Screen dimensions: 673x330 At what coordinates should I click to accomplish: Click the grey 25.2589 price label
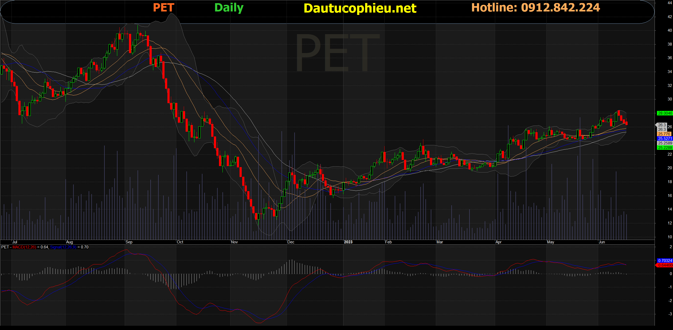click(665, 143)
